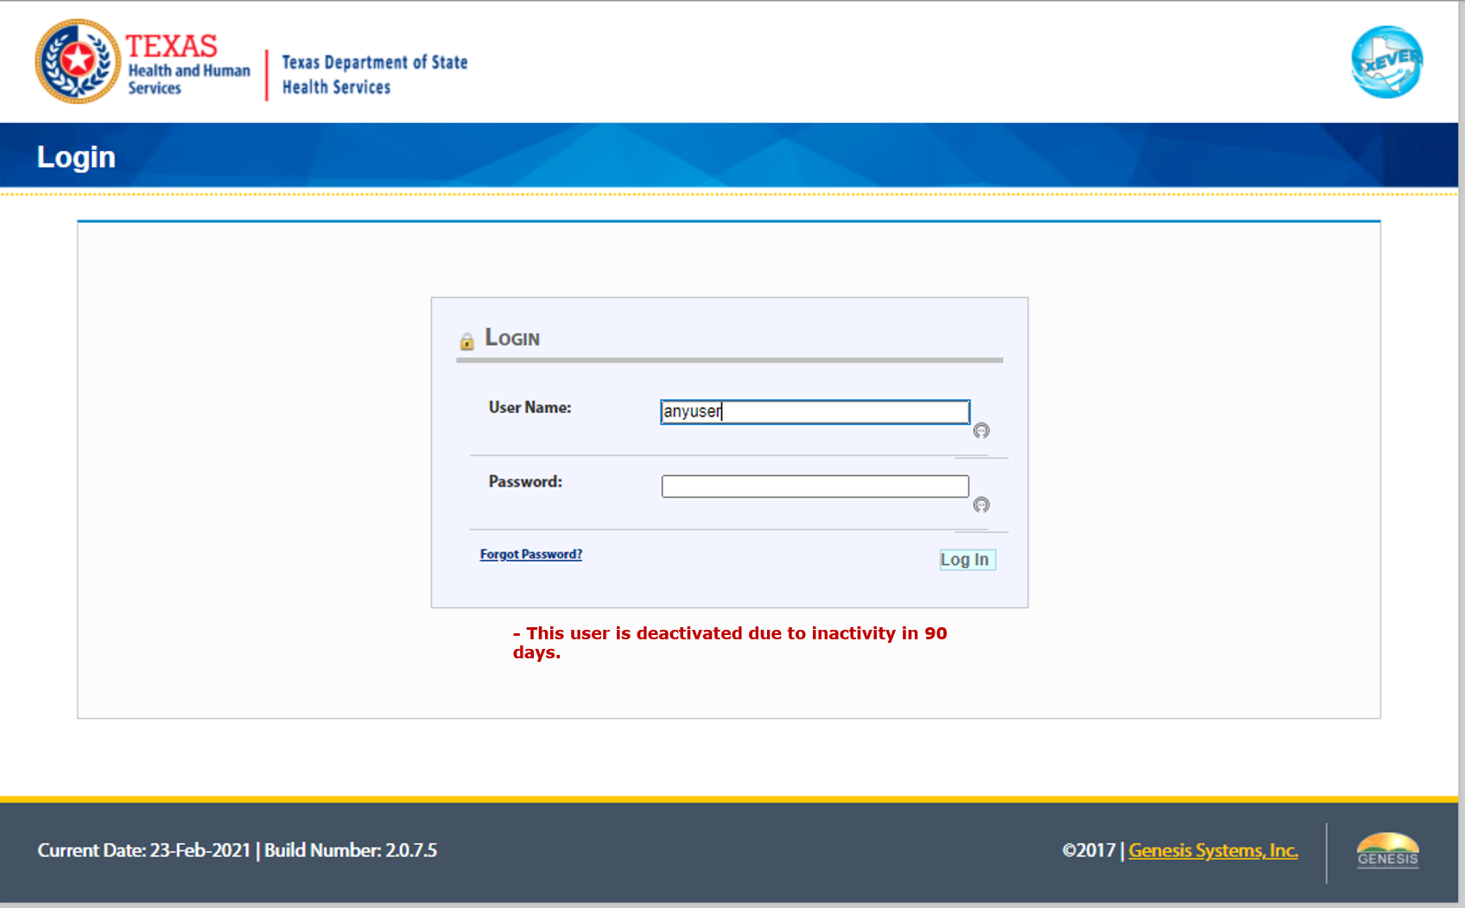Click the red deactivation error message
The image size is (1465, 908).
coord(730,643)
